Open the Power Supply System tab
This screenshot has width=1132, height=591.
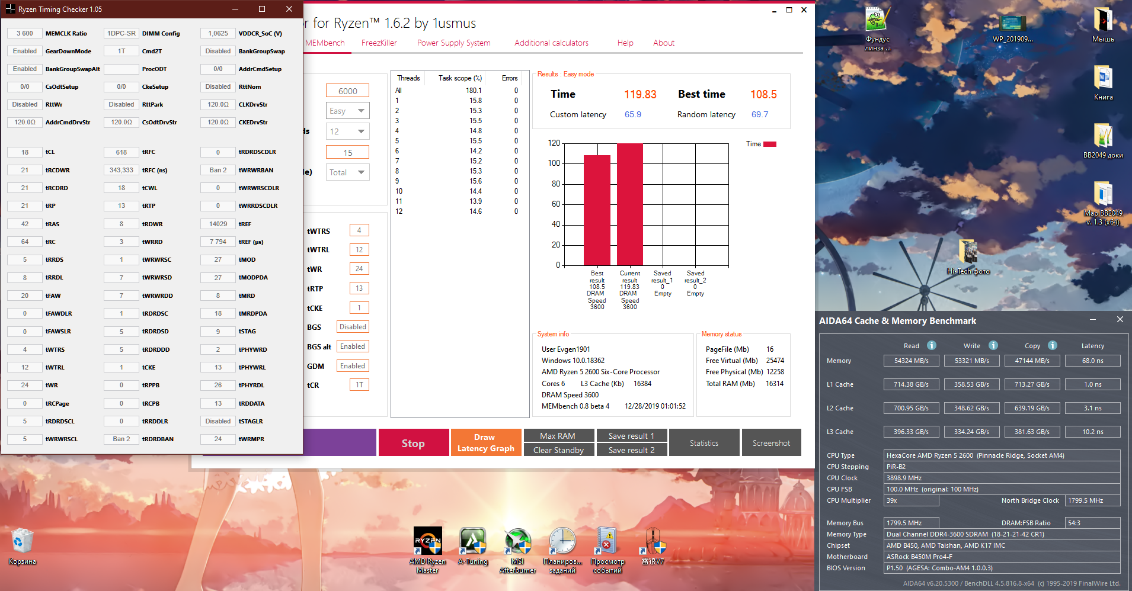(x=454, y=43)
